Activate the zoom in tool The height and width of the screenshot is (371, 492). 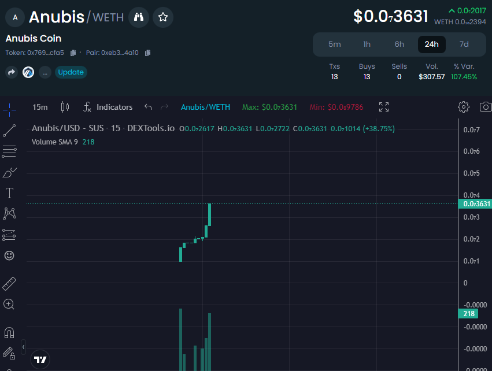coord(9,304)
